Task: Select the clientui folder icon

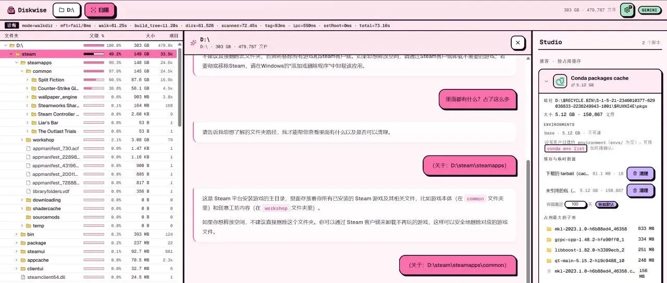Action: point(23,268)
